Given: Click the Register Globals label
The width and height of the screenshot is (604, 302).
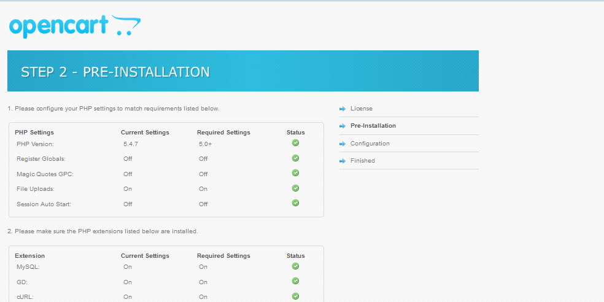Looking at the screenshot, I should (x=41, y=159).
